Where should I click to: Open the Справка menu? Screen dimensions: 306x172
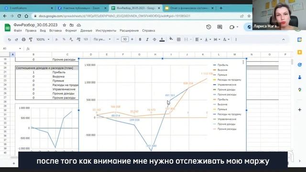(x=149, y=31)
